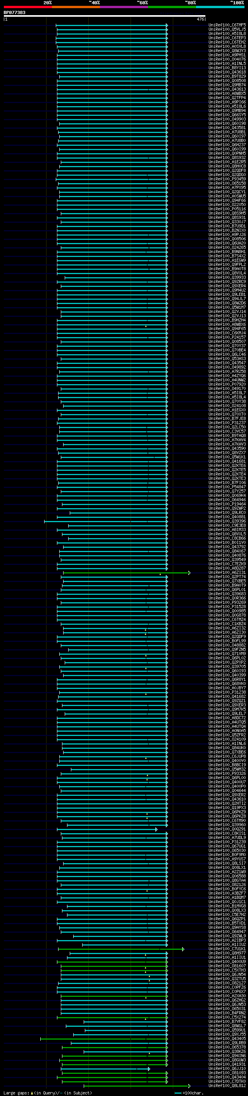The width and height of the screenshot is (248, 1096).
Task: Select hit label UniRef100_Q43581
Action: click(227, 128)
